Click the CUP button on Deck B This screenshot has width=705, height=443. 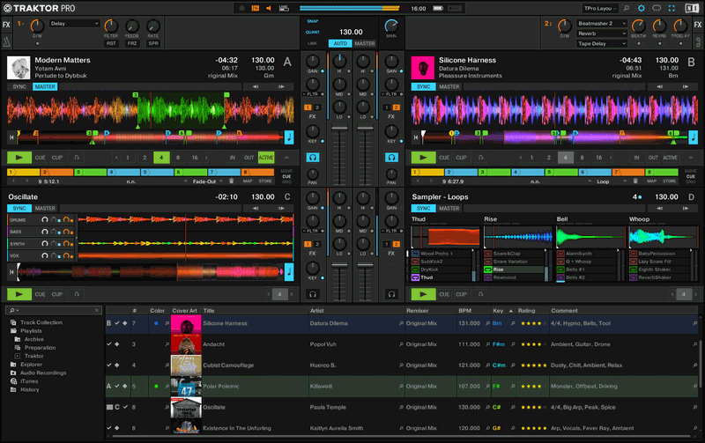462,158
